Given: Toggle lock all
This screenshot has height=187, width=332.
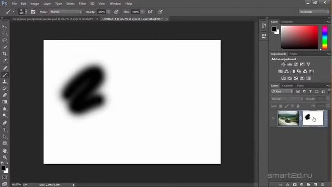Looking at the screenshot, I should [298, 106].
